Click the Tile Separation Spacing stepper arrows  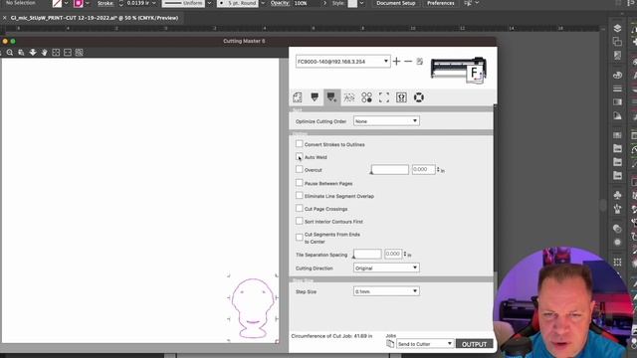pos(405,255)
